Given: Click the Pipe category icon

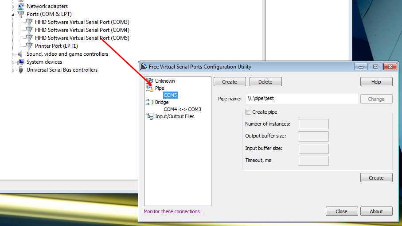Looking at the screenshot, I should pyautogui.click(x=150, y=88).
